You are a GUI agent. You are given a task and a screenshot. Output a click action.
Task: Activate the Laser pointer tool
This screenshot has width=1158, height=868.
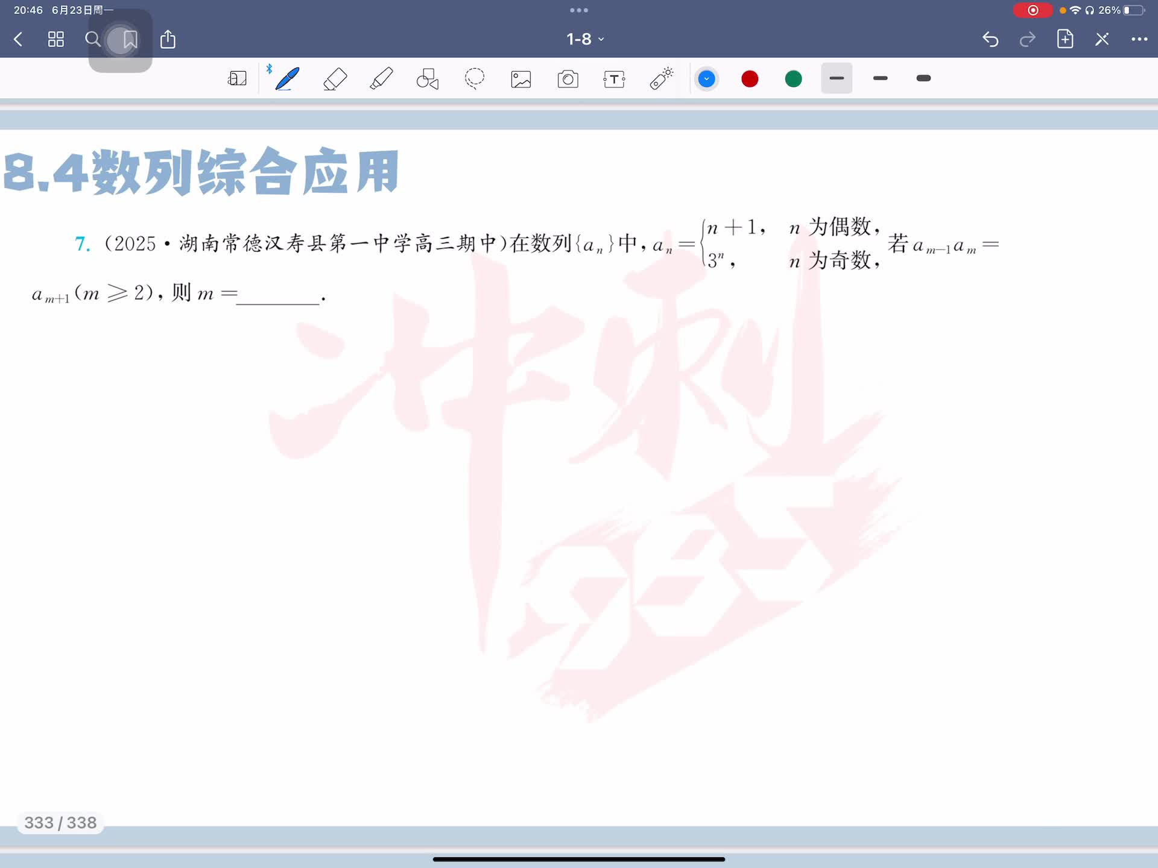(x=661, y=79)
